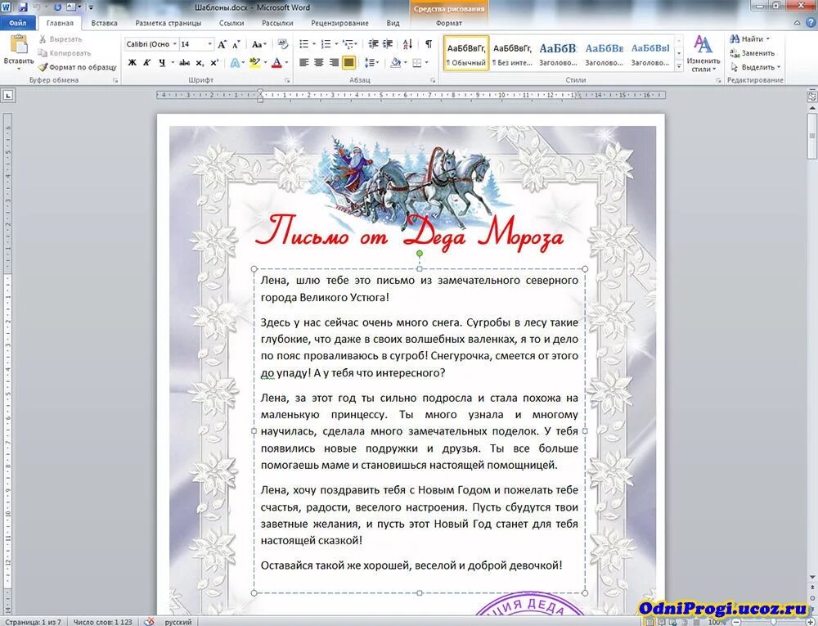Switch to the Рассылки tab
The image size is (818, 626).
coord(277,23)
